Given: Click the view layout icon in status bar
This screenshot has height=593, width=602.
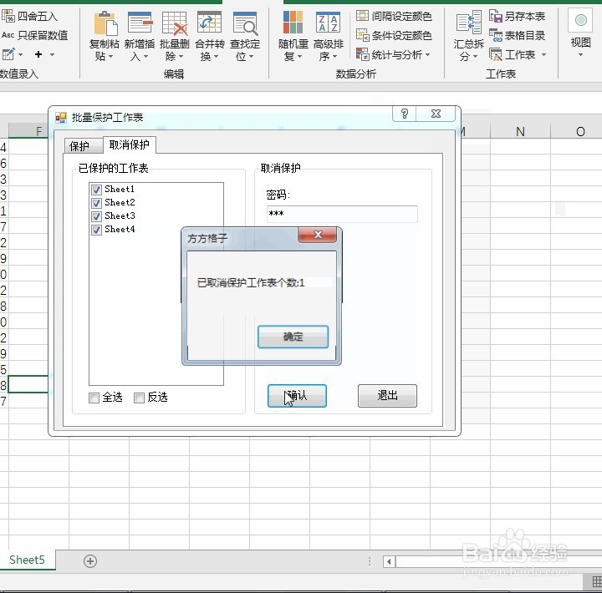Looking at the screenshot, I should tap(597, 581).
